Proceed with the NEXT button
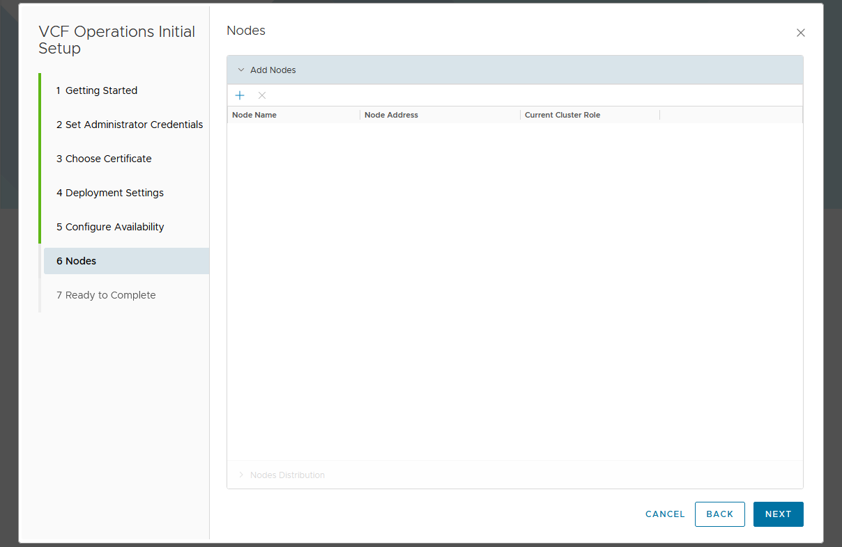The width and height of the screenshot is (842, 547). click(778, 514)
